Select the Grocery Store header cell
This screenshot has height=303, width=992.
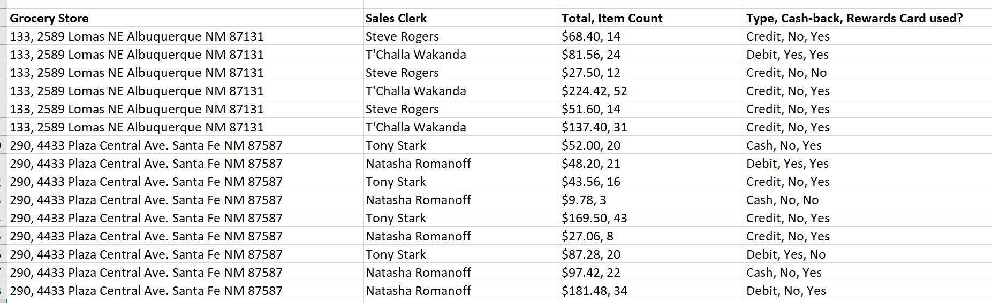[x=186, y=18]
